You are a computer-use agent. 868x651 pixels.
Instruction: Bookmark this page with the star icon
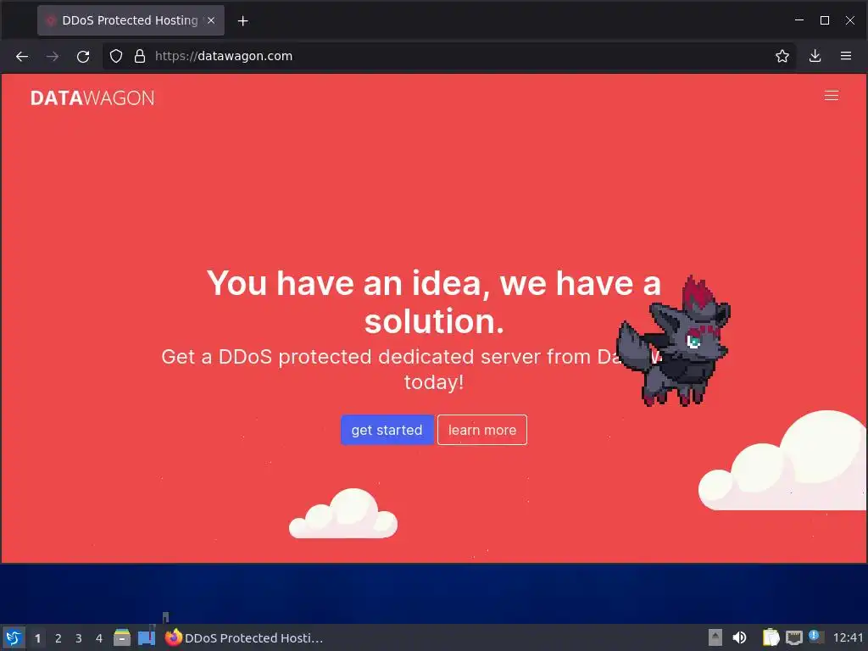pyautogui.click(x=782, y=56)
